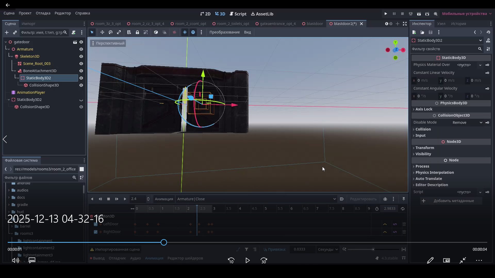Image resolution: width=495 pixels, height=278 pixels.
Task: Stop animation playback in animation panel
Action: point(109,199)
